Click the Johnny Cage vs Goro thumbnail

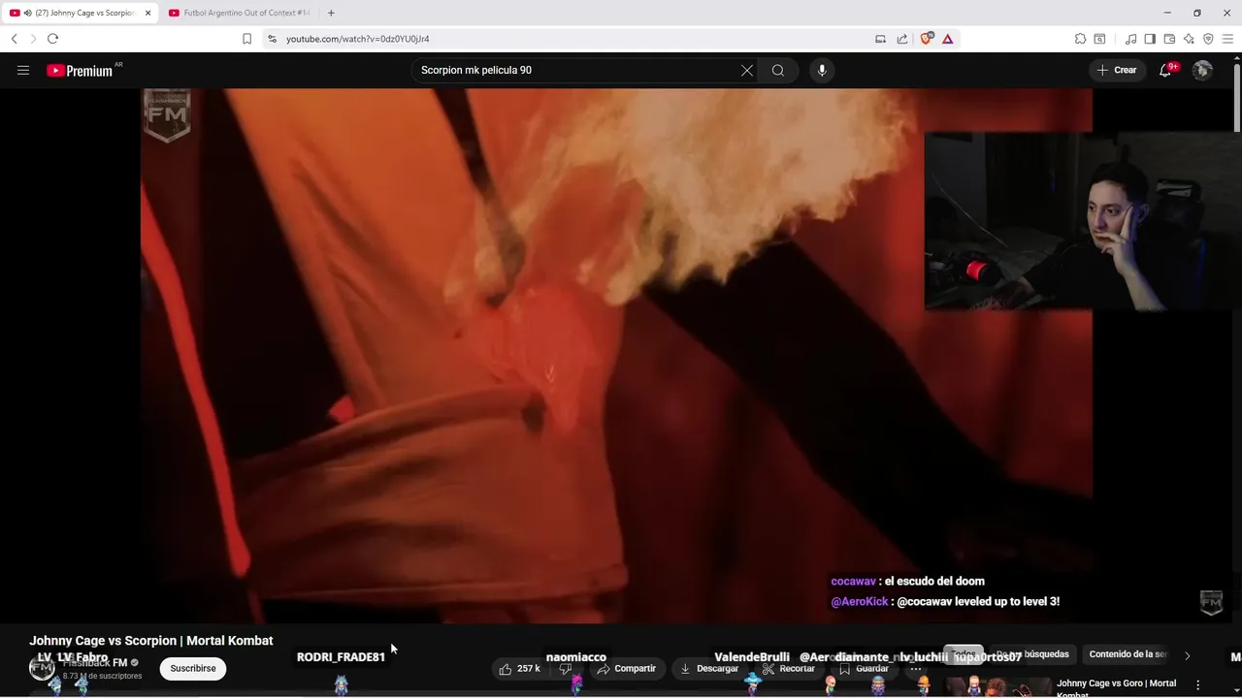[999, 686]
